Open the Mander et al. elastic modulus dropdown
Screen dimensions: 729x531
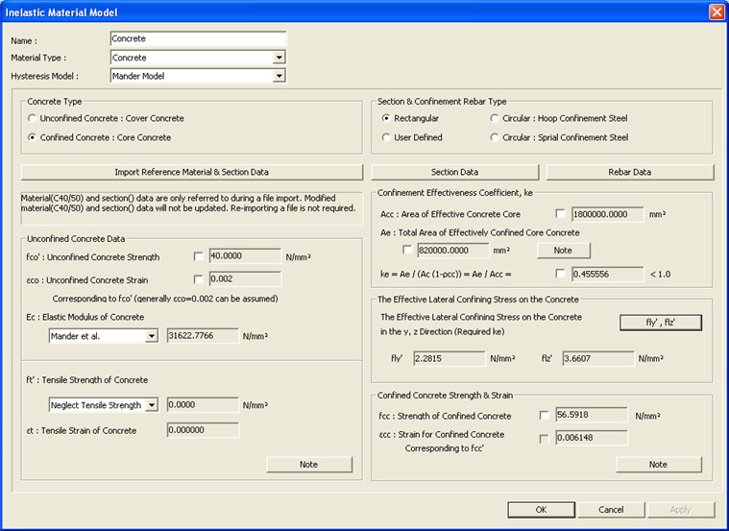click(152, 335)
